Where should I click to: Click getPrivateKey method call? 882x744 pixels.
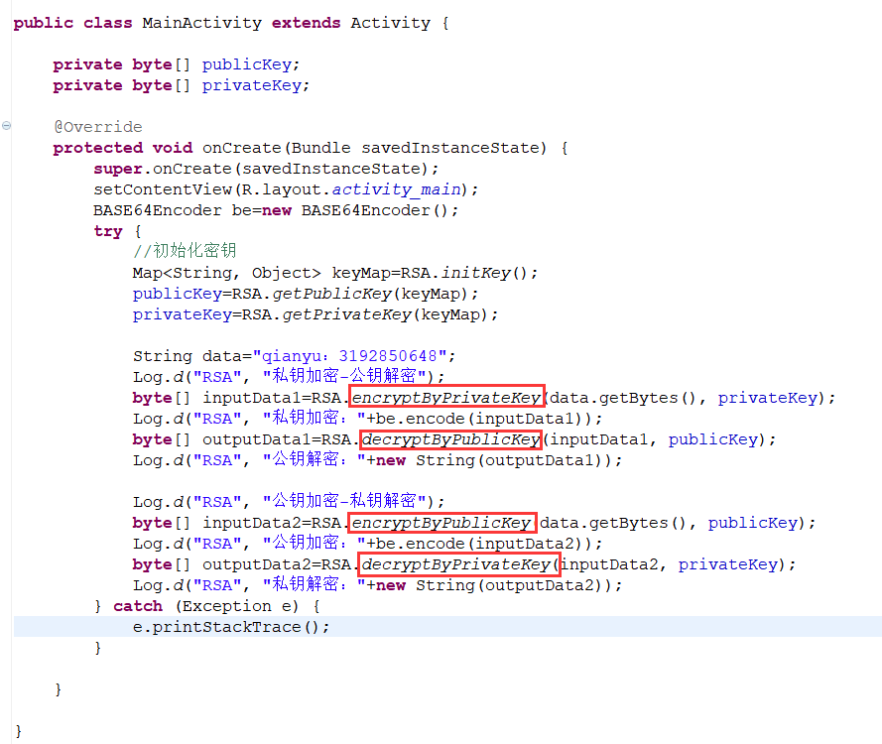(x=346, y=314)
